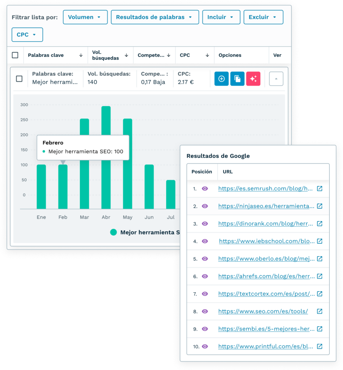The width and height of the screenshot is (343, 370).
Task: Toggle eye icon for ninjaseo result
Action: pos(205,206)
